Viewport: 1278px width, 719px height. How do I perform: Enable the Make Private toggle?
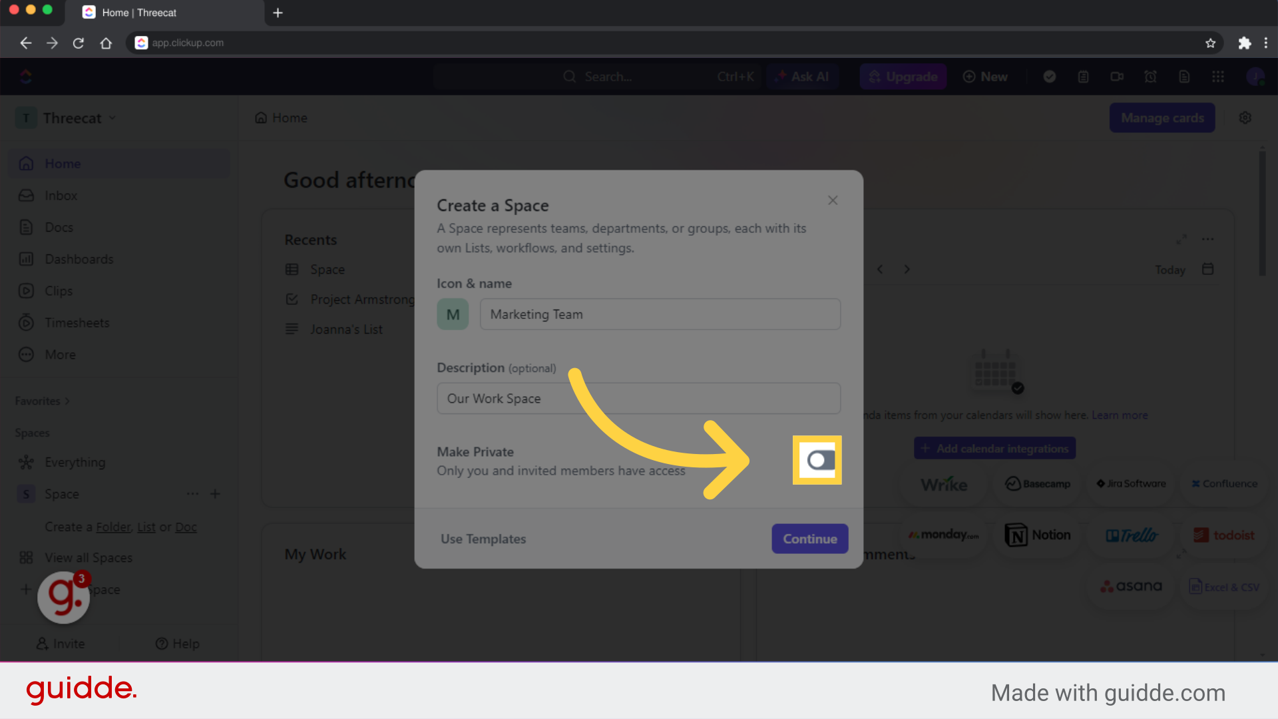(x=817, y=460)
